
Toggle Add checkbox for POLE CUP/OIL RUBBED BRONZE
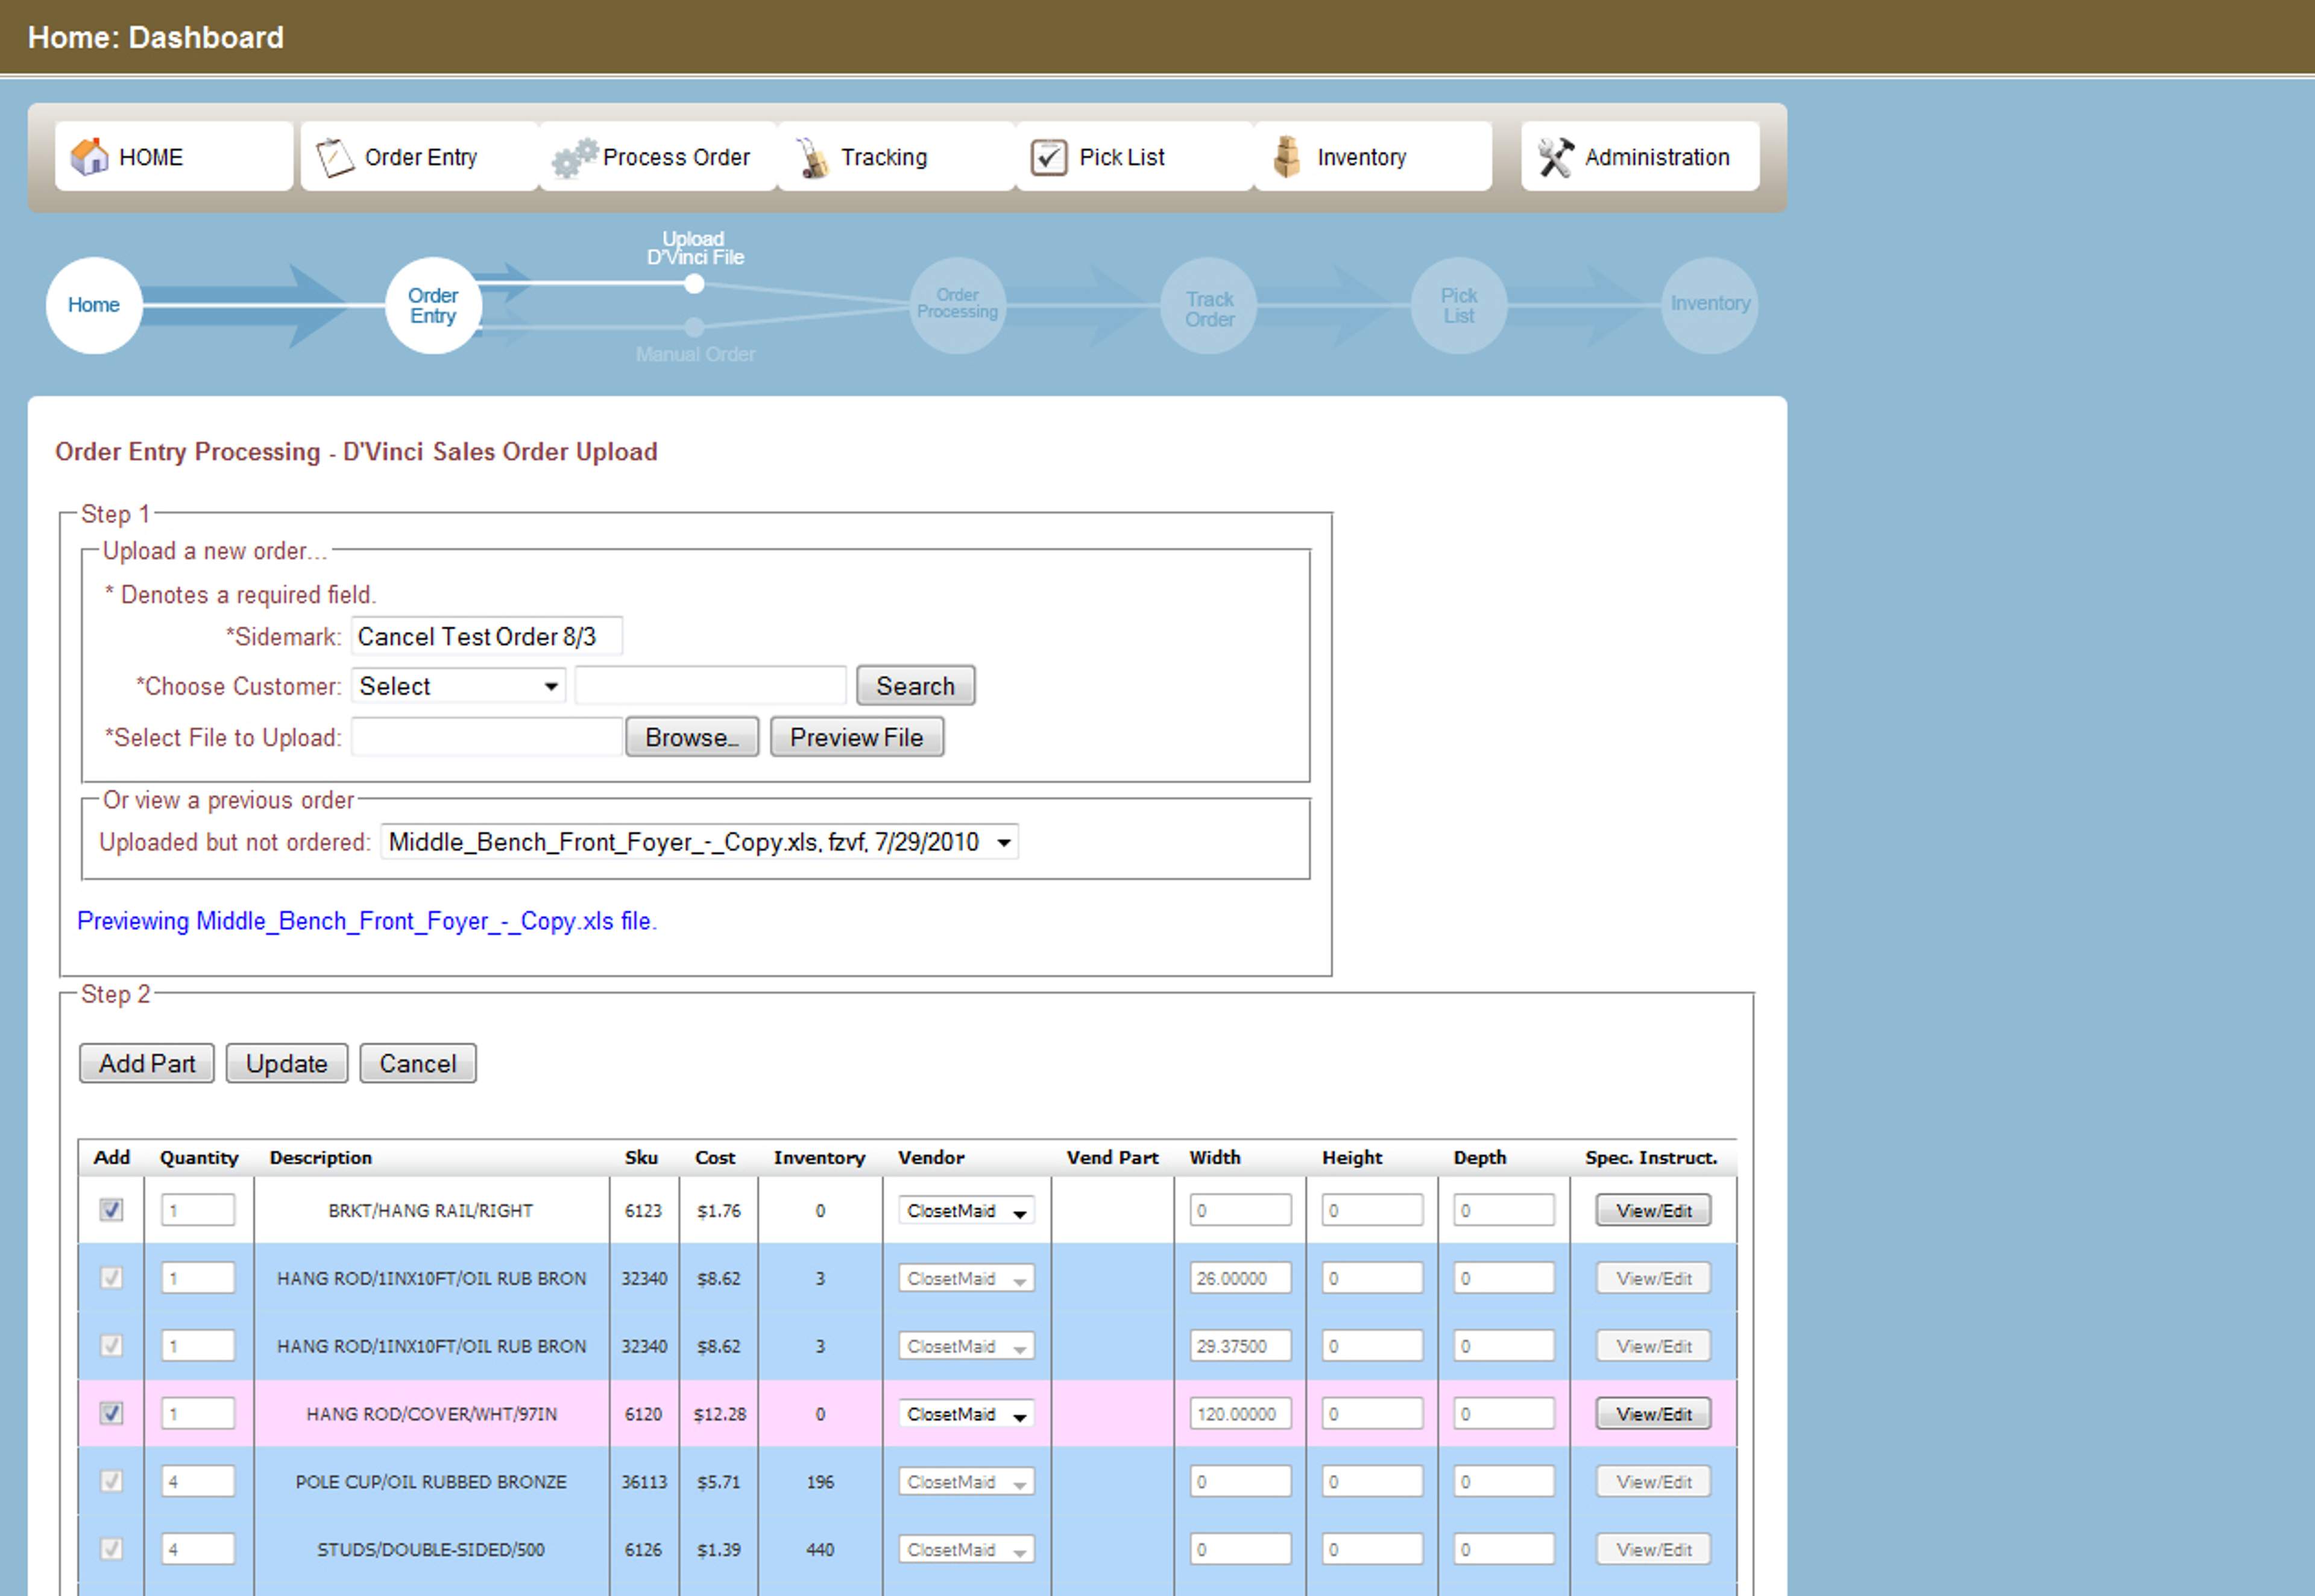(x=111, y=1482)
